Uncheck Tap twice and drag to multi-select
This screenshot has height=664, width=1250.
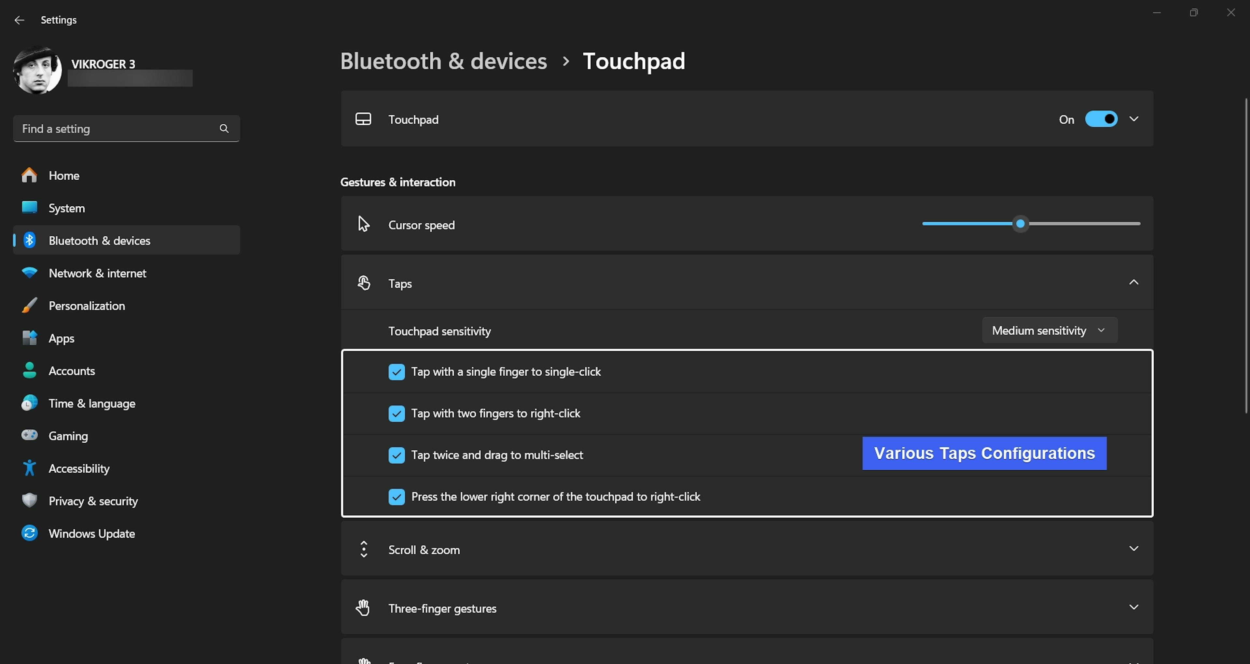point(396,455)
